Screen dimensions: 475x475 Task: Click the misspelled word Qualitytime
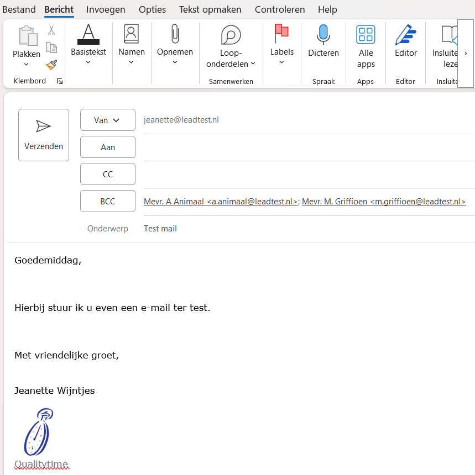41,464
